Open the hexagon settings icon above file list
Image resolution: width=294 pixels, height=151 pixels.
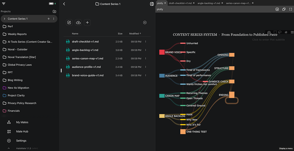[145, 22]
